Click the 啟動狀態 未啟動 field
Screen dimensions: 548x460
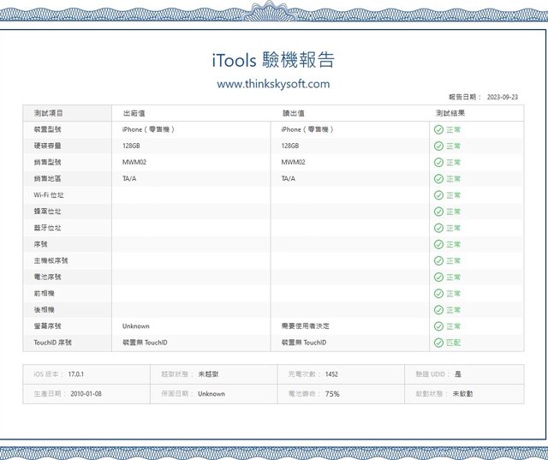click(x=462, y=394)
